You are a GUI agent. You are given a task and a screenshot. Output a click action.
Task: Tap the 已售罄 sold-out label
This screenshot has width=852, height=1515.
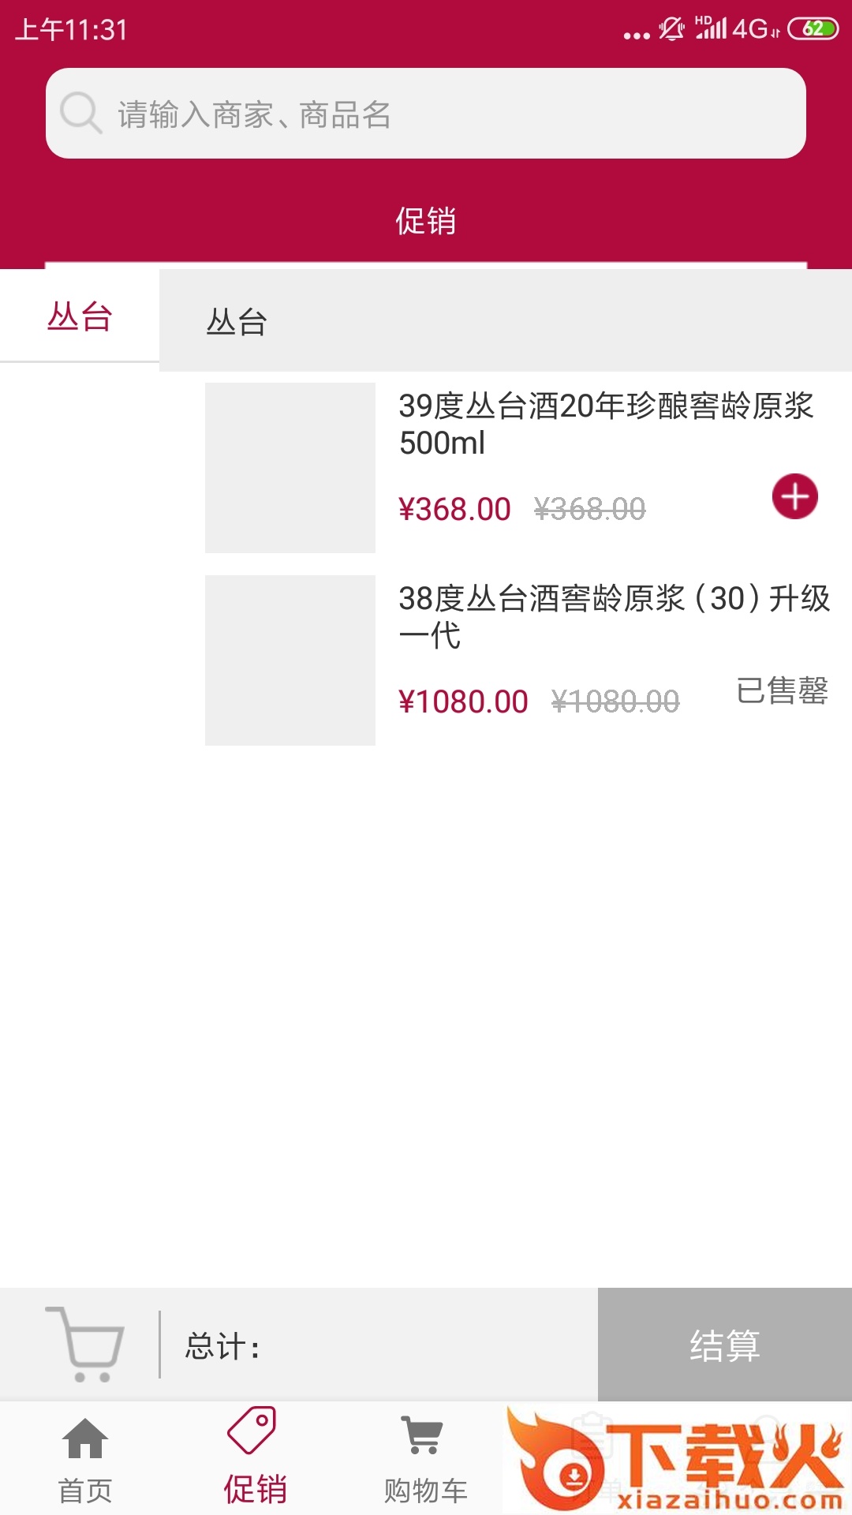click(782, 690)
